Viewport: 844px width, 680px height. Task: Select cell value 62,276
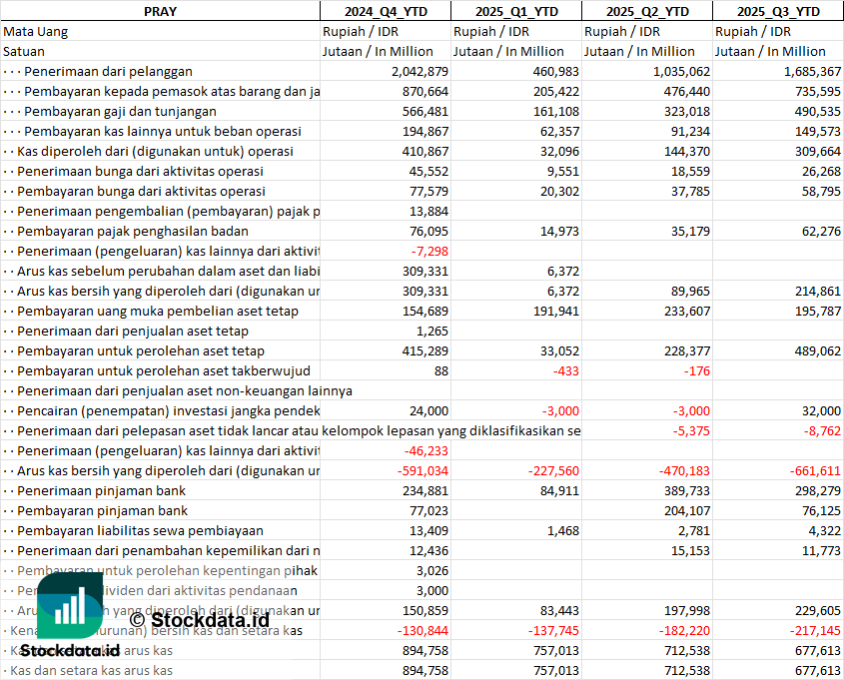821,232
